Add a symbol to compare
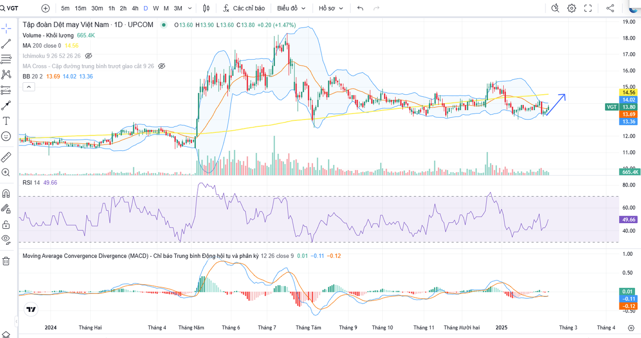 click(46, 8)
